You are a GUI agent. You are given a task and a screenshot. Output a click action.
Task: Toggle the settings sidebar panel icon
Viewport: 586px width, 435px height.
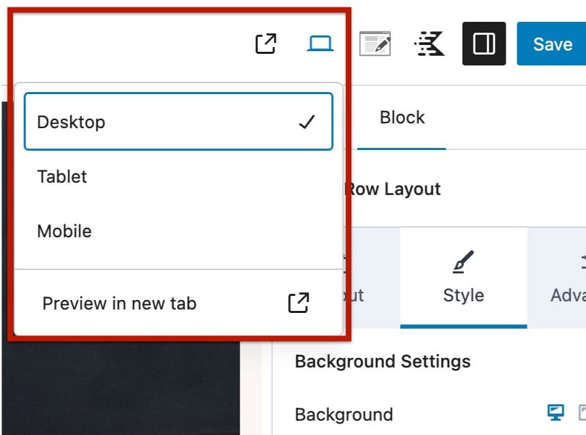[x=484, y=44]
